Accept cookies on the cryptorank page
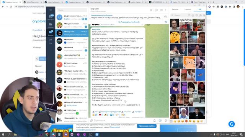This screenshot has height=137, width=245. pyautogui.click(x=147, y=126)
